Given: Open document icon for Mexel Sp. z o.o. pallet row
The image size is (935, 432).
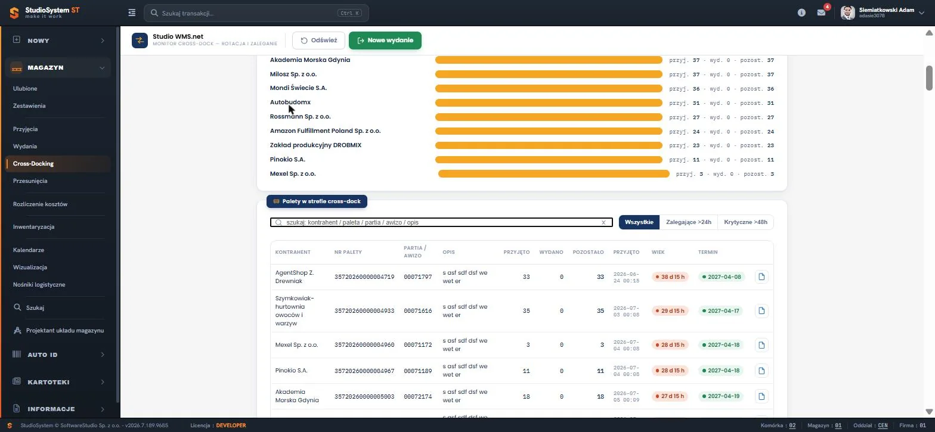Looking at the screenshot, I should tap(761, 345).
